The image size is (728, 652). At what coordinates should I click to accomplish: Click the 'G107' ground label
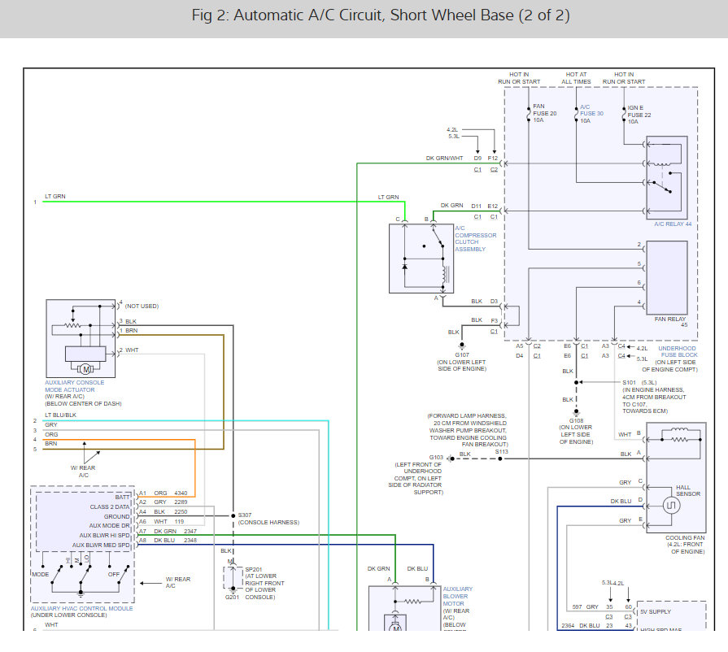pyautogui.click(x=462, y=355)
